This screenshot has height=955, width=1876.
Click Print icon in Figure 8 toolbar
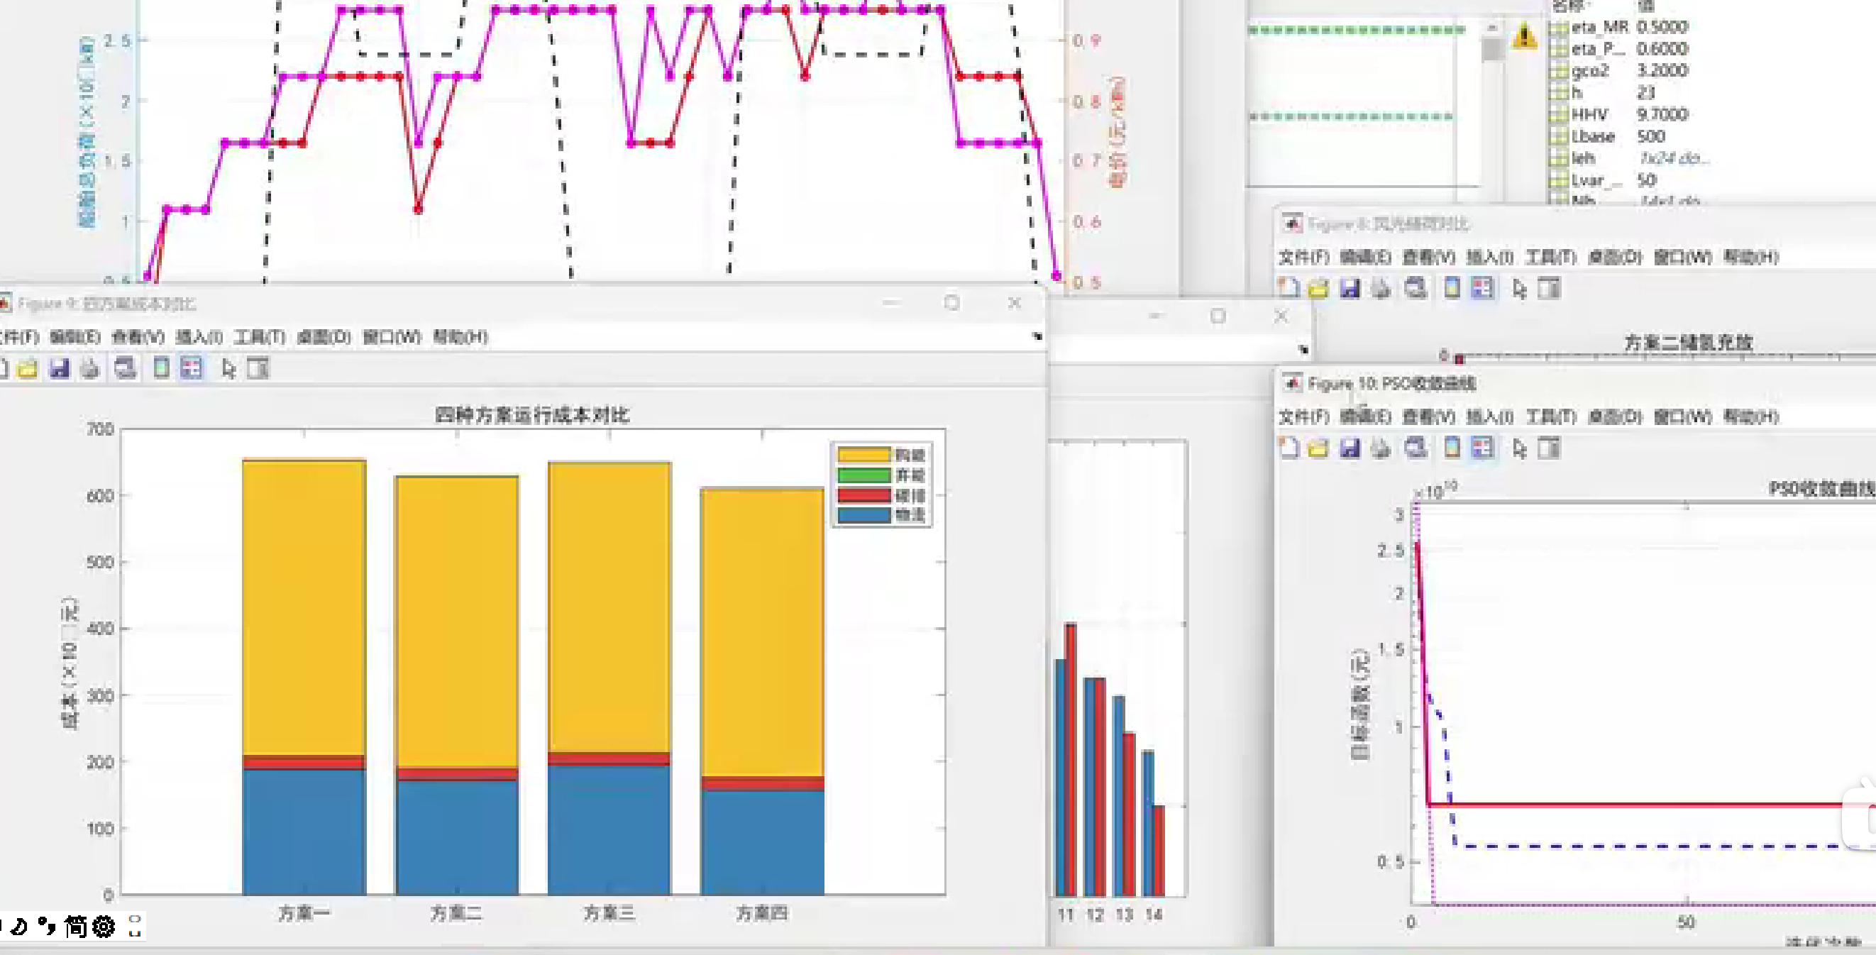(x=1381, y=289)
